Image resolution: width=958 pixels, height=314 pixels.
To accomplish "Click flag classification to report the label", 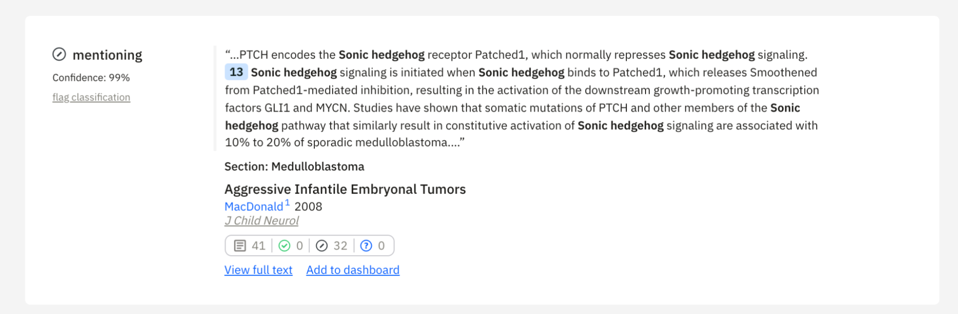I will tap(91, 97).
